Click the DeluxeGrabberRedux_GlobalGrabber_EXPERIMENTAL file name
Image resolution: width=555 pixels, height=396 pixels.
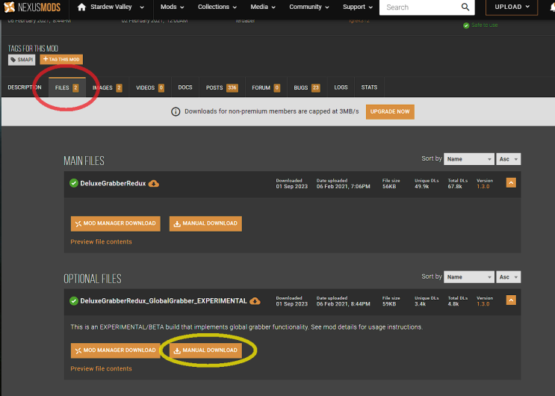164,301
